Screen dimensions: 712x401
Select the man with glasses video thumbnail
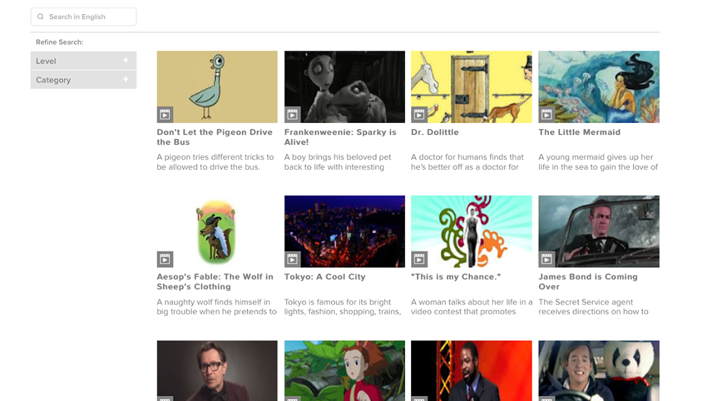click(217, 370)
